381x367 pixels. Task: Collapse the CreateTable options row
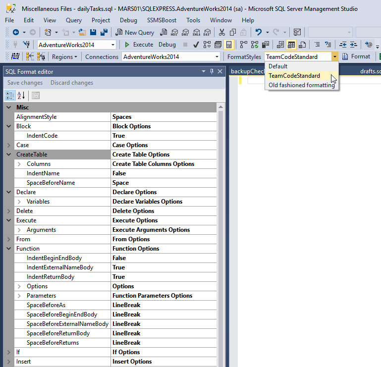[9, 155]
